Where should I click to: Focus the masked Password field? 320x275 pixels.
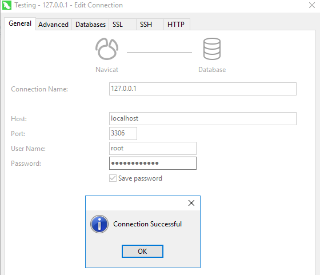(153, 163)
